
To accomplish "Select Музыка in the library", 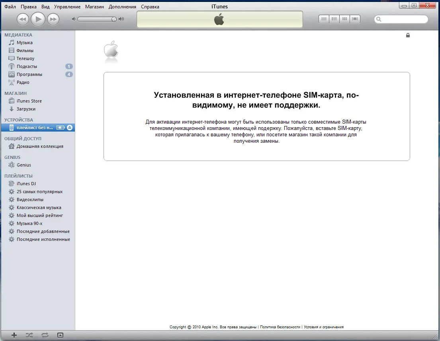I will pos(38,43).
